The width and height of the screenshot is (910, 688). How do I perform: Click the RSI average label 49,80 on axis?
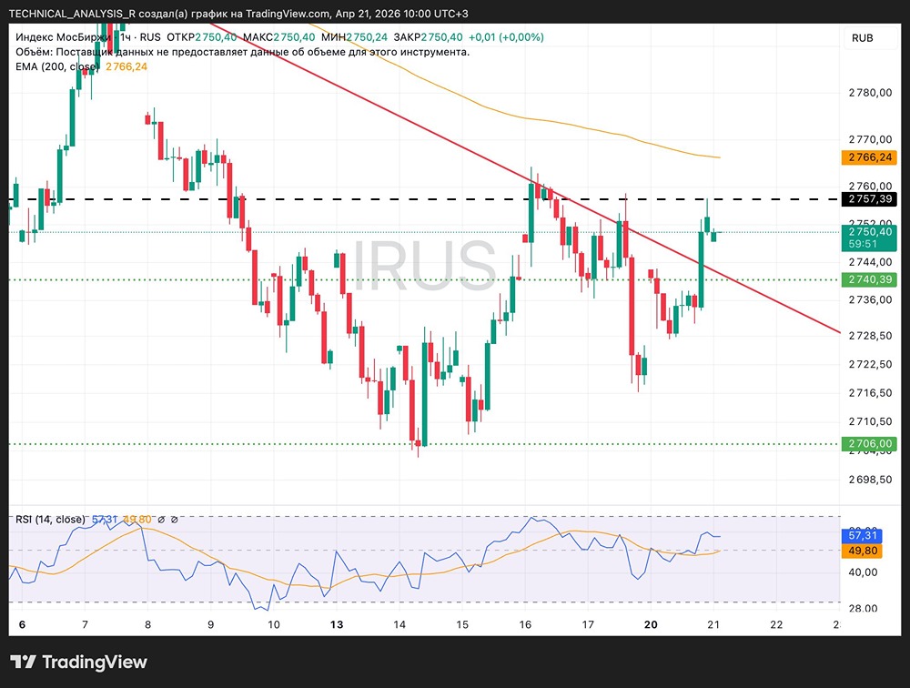coord(861,551)
